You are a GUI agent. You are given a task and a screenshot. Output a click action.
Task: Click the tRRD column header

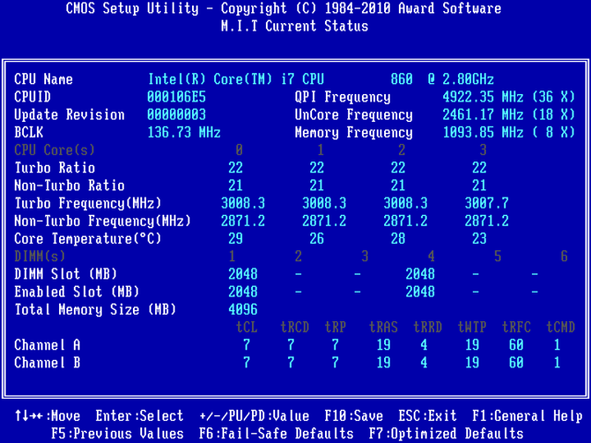point(428,327)
